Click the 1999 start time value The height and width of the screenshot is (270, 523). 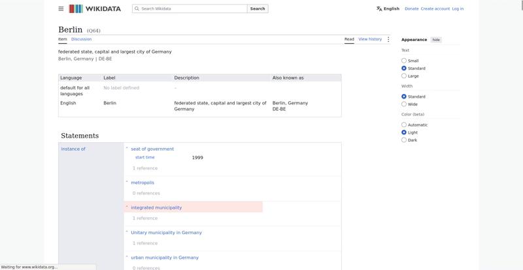tap(197, 158)
